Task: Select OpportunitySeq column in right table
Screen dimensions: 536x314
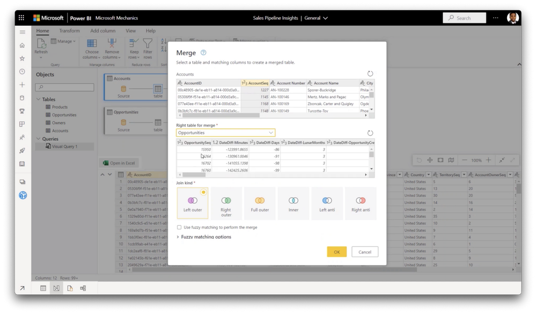Action: click(194, 143)
